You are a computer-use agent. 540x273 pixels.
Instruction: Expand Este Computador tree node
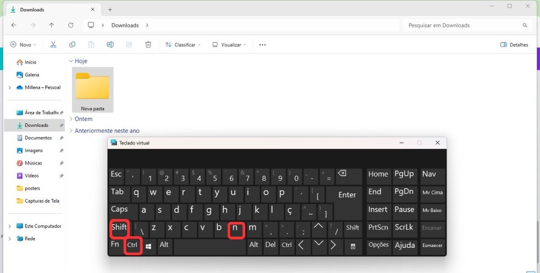point(10,226)
